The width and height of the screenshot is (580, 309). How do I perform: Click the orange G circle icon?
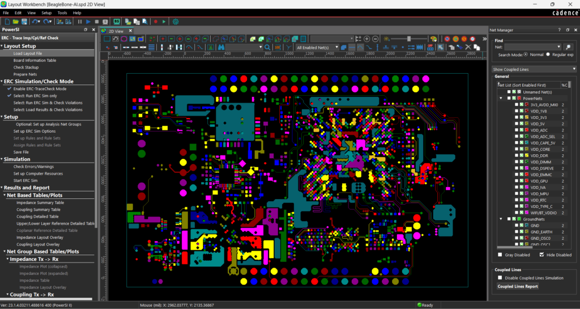tap(456, 39)
